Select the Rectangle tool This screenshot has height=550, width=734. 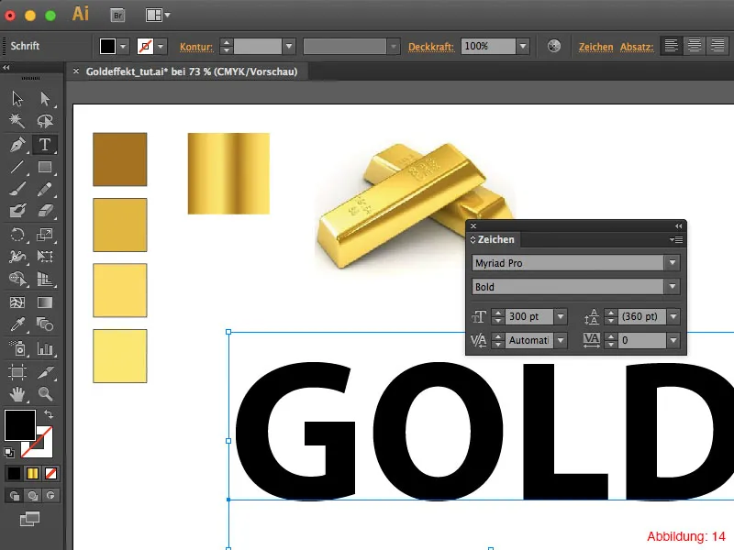pyautogui.click(x=45, y=167)
